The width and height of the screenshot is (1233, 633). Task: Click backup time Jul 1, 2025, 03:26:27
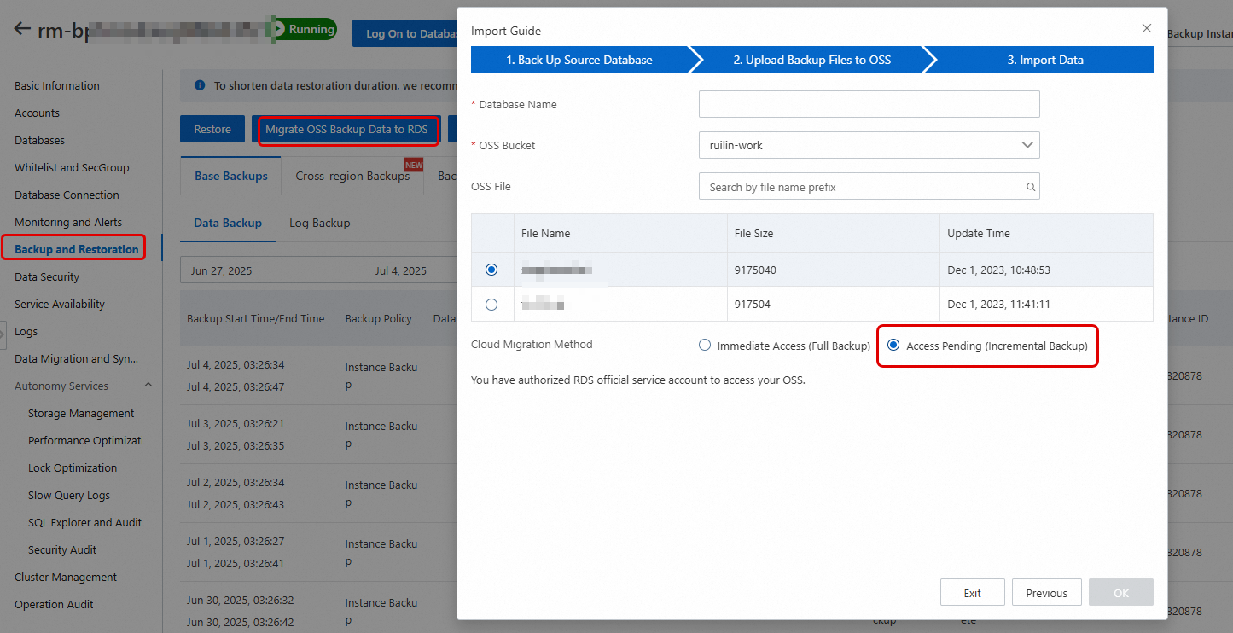[x=236, y=541]
